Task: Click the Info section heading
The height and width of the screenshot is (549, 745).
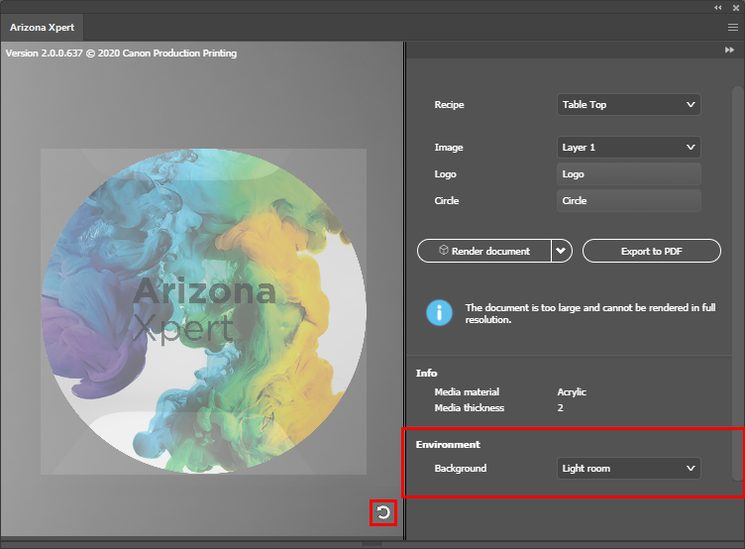Action: [426, 374]
